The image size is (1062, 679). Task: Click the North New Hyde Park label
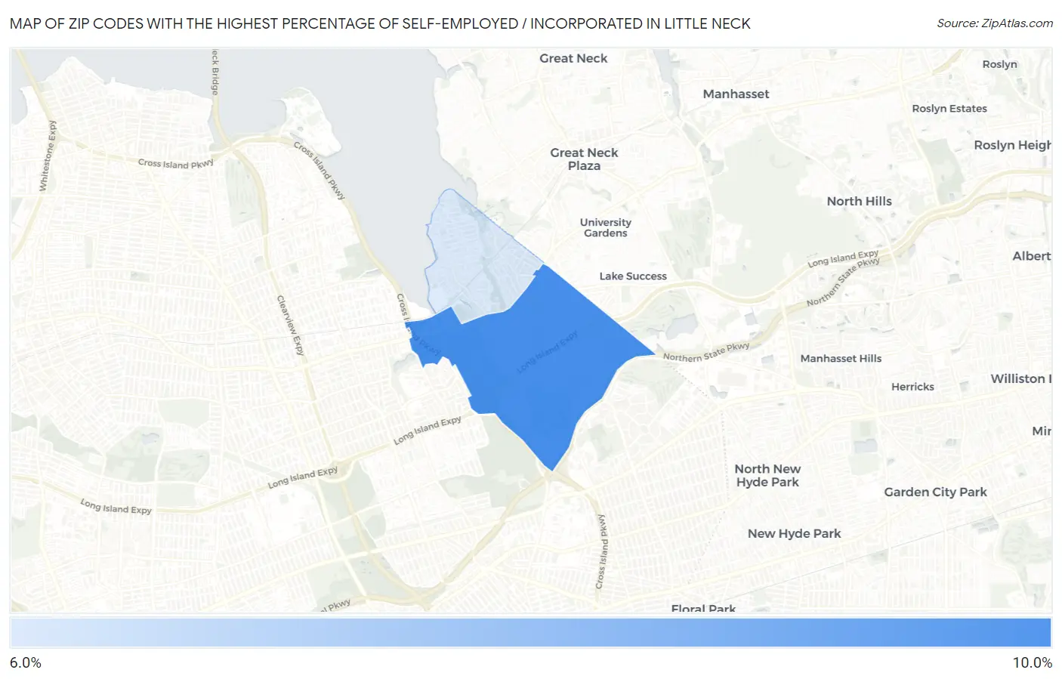coord(767,475)
